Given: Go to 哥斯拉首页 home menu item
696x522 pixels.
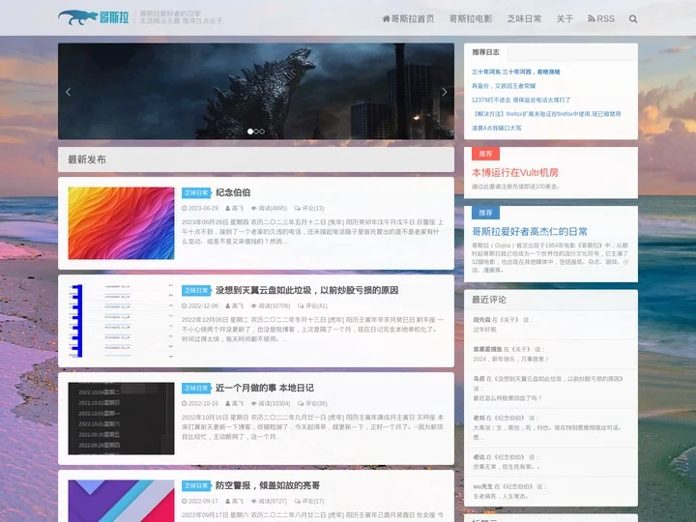Looking at the screenshot, I should [408, 18].
